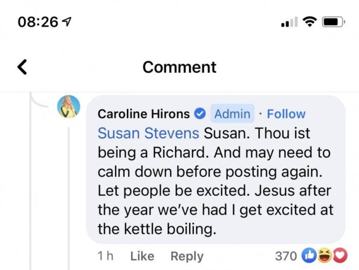Follow Caroline Hirons
This screenshot has width=359, height=270.
[x=286, y=114]
